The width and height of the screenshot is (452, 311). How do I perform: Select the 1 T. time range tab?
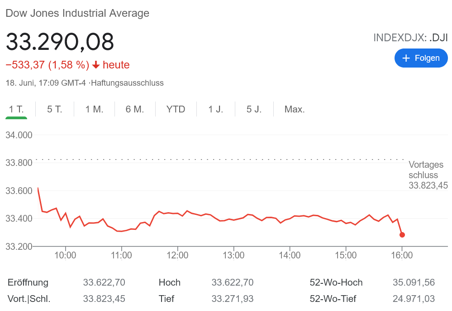16,109
